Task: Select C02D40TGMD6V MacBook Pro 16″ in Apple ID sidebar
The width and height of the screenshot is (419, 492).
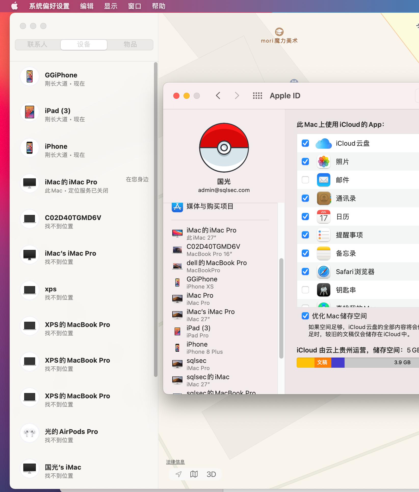Action: [x=220, y=250]
